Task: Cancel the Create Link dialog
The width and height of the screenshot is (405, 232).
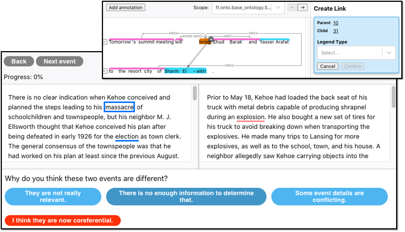Action: click(x=328, y=66)
